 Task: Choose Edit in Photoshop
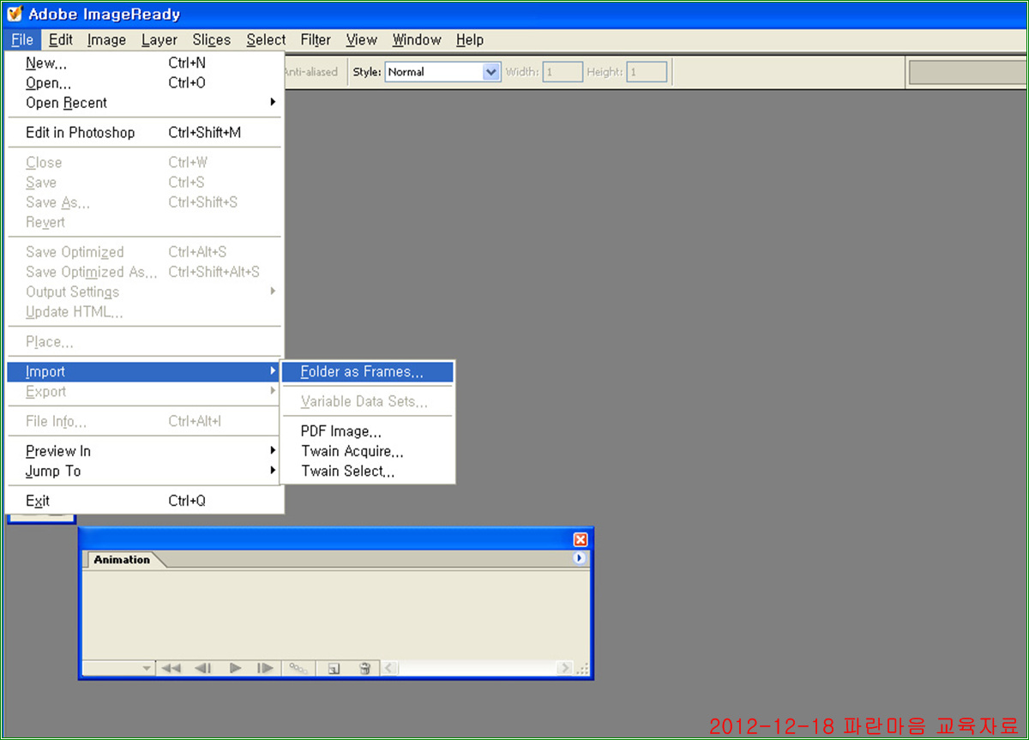point(144,133)
